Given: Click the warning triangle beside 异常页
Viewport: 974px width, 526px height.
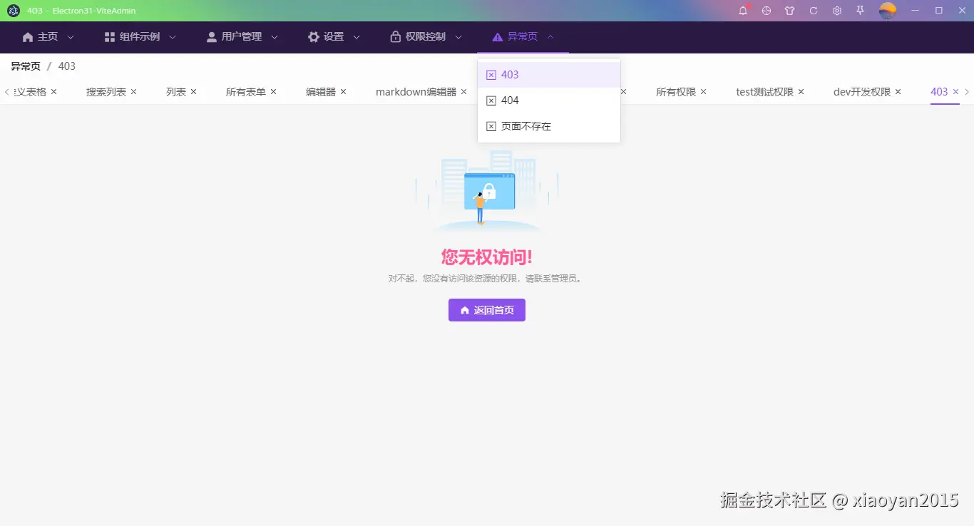Looking at the screenshot, I should coord(498,37).
